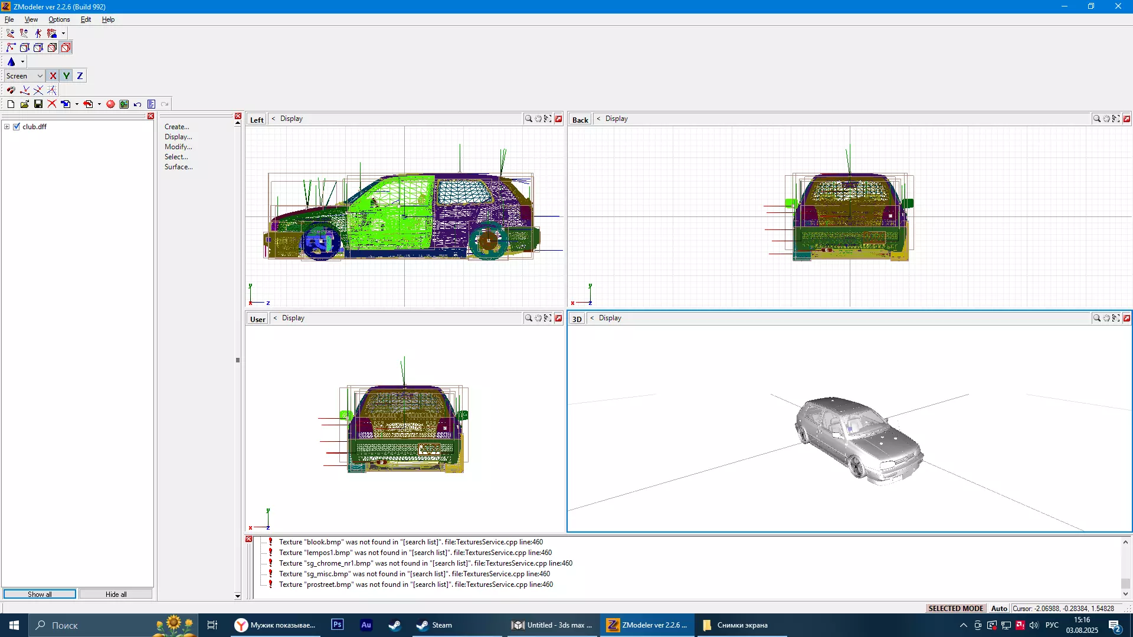Image resolution: width=1133 pixels, height=637 pixels.
Task: Click the Hide all button
Action: [x=116, y=594]
